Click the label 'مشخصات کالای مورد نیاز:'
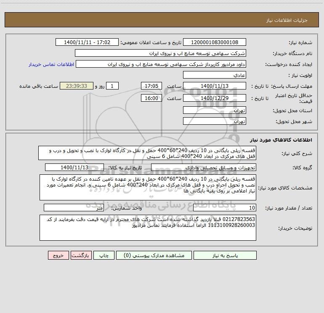324x313 pixels. click(285, 188)
